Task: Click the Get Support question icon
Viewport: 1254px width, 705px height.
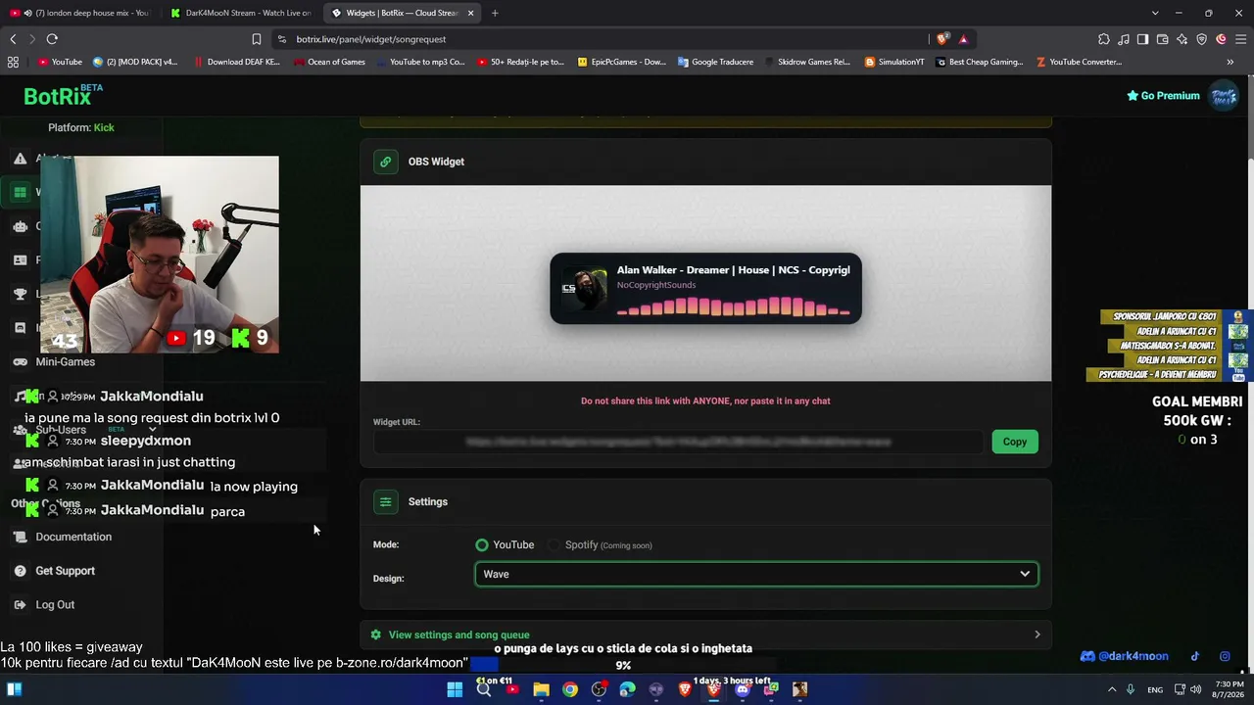Action: point(20,571)
